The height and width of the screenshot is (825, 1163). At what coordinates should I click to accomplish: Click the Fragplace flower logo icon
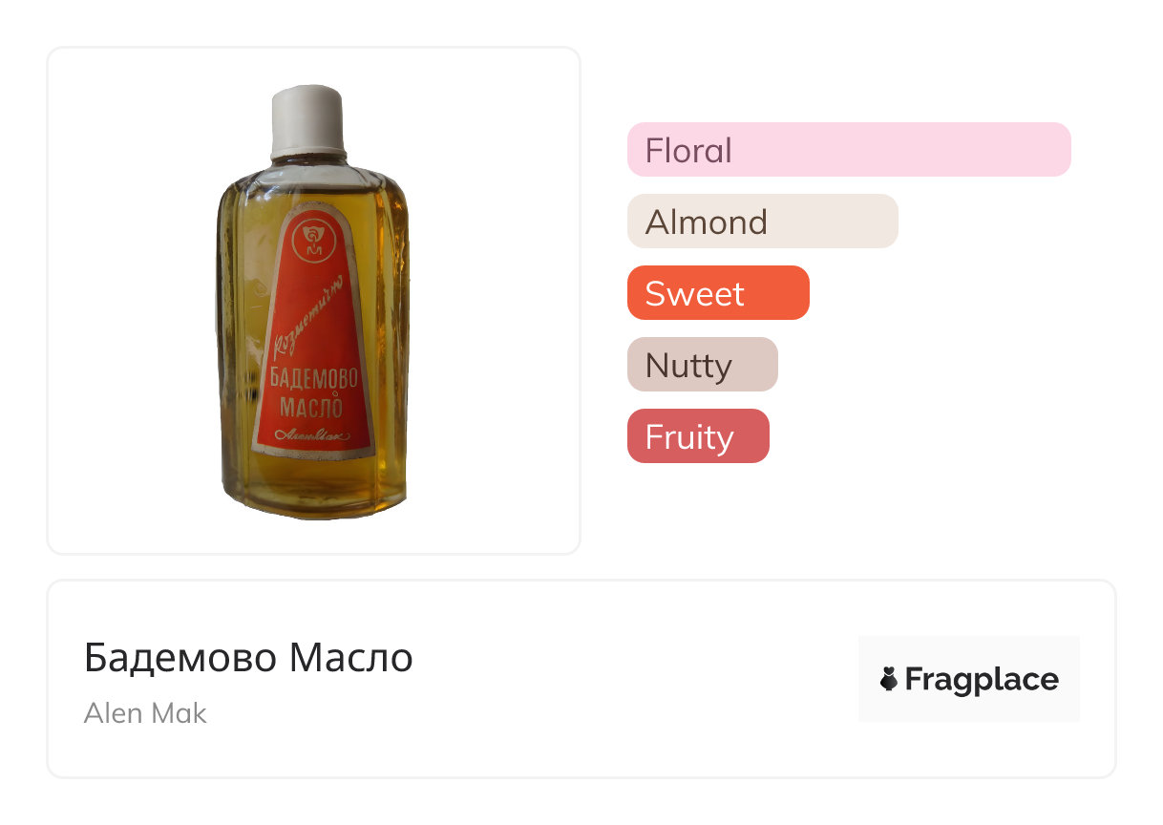889,680
